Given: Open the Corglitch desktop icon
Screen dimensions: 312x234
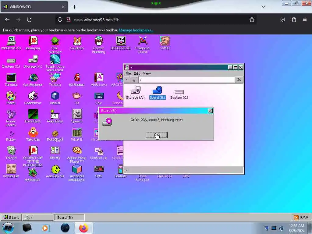Looking at the screenshot, I should tap(77, 43).
